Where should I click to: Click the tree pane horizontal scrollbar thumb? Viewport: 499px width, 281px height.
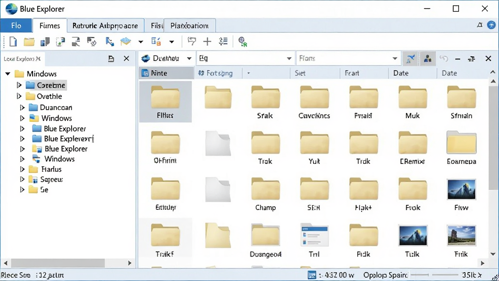58,263
